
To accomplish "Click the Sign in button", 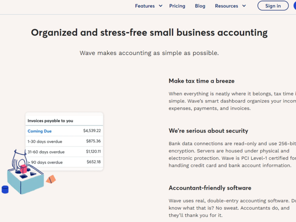I will [x=273, y=6].
